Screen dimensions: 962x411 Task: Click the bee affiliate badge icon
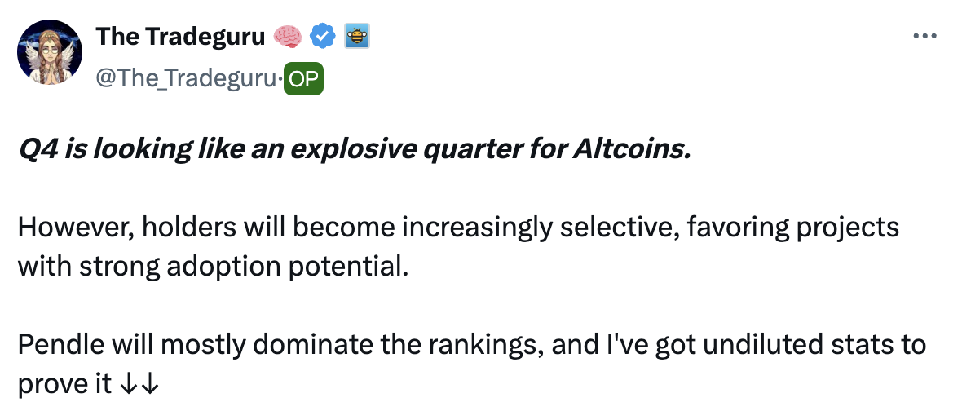click(358, 36)
